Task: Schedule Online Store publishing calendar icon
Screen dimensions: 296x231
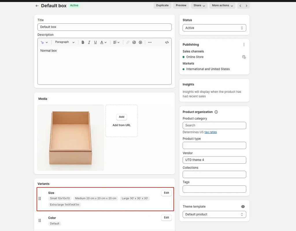Action: coord(244,57)
